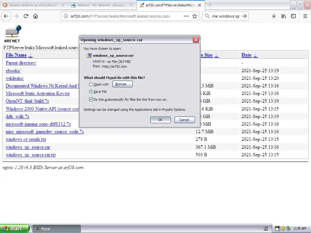Screen dimensions: 311x233
Task: Show site information icon in address bar
Action: click(66, 16)
